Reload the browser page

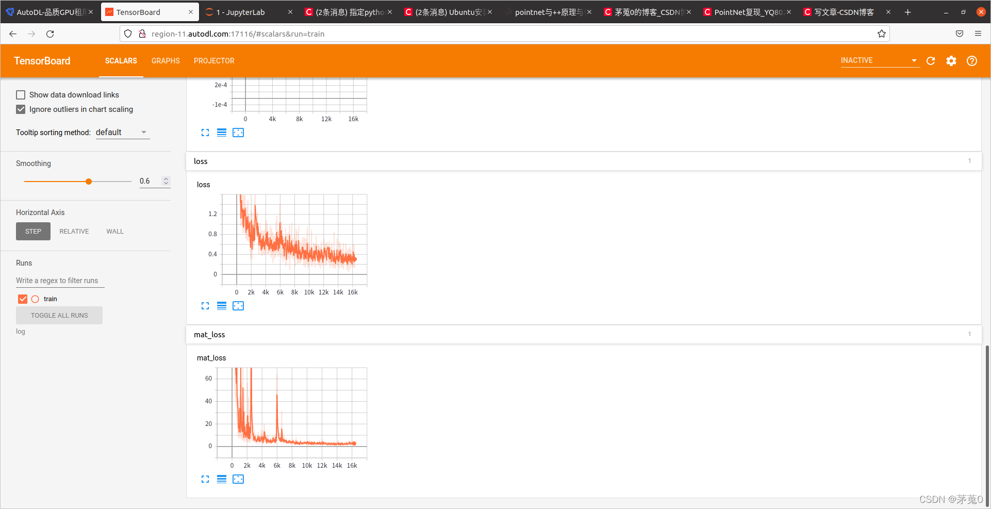click(x=50, y=34)
